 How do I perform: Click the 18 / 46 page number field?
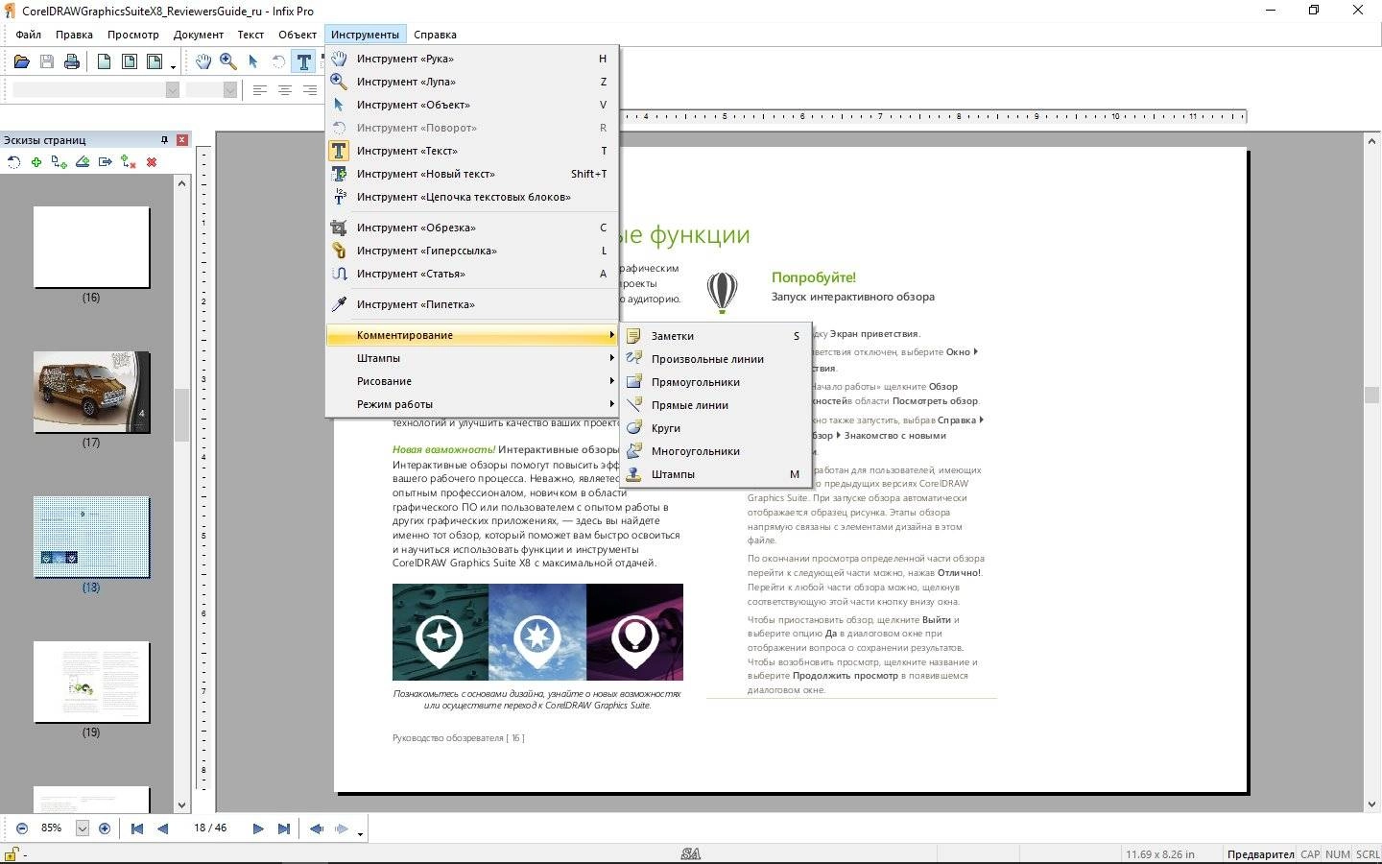coord(210,828)
